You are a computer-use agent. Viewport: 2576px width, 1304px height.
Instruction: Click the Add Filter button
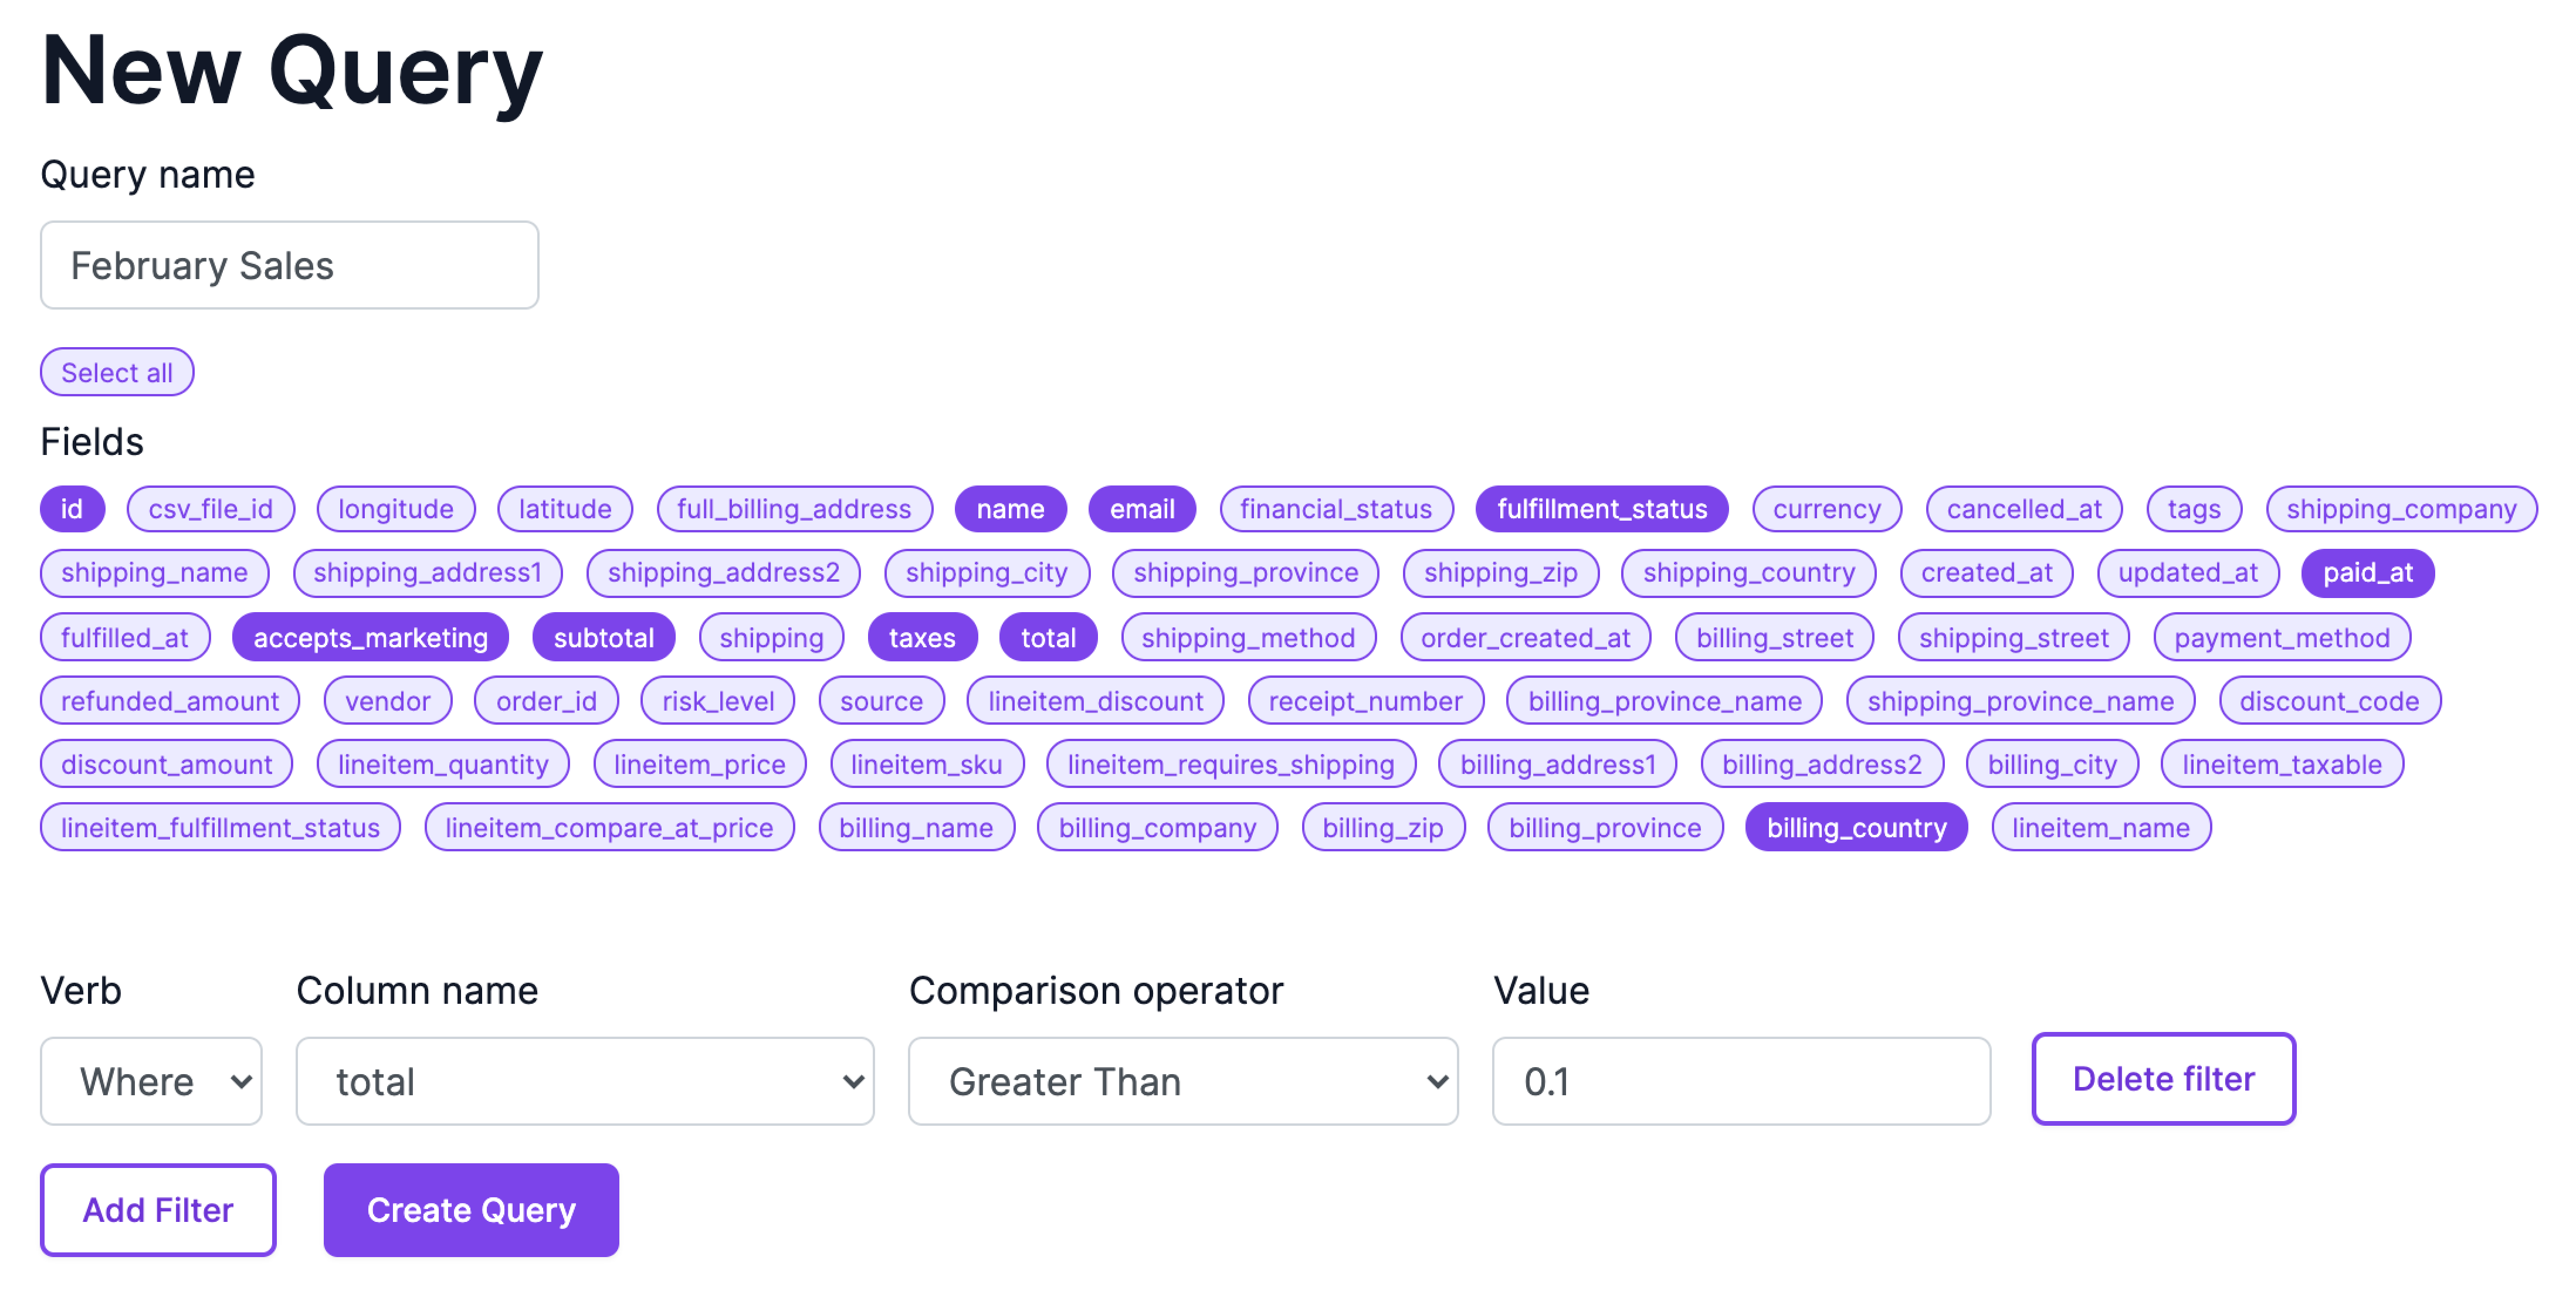point(158,1210)
